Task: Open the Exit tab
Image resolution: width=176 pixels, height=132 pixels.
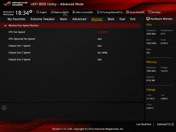Action: pyautogui.click(x=133, y=19)
